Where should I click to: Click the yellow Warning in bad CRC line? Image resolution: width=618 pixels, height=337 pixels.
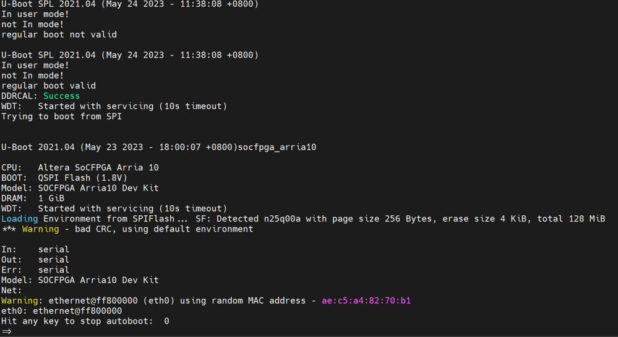pyautogui.click(x=40, y=229)
